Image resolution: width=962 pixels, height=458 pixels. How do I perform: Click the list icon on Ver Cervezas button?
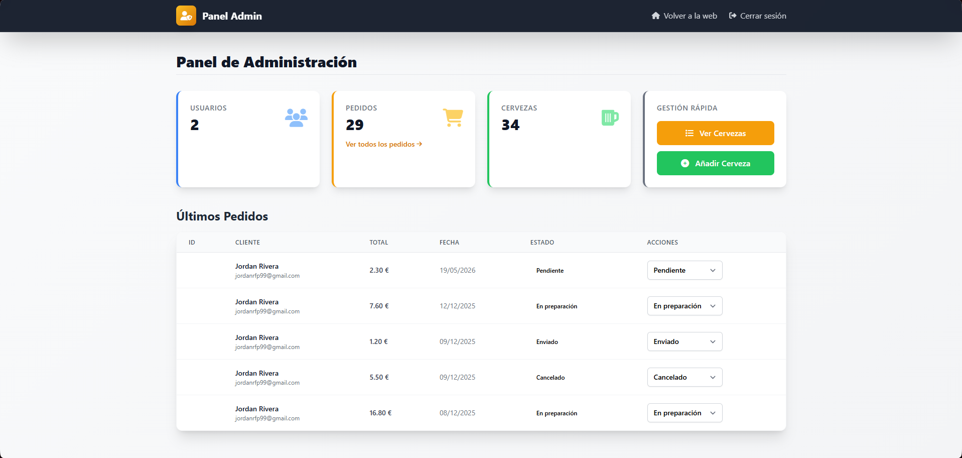pos(690,133)
